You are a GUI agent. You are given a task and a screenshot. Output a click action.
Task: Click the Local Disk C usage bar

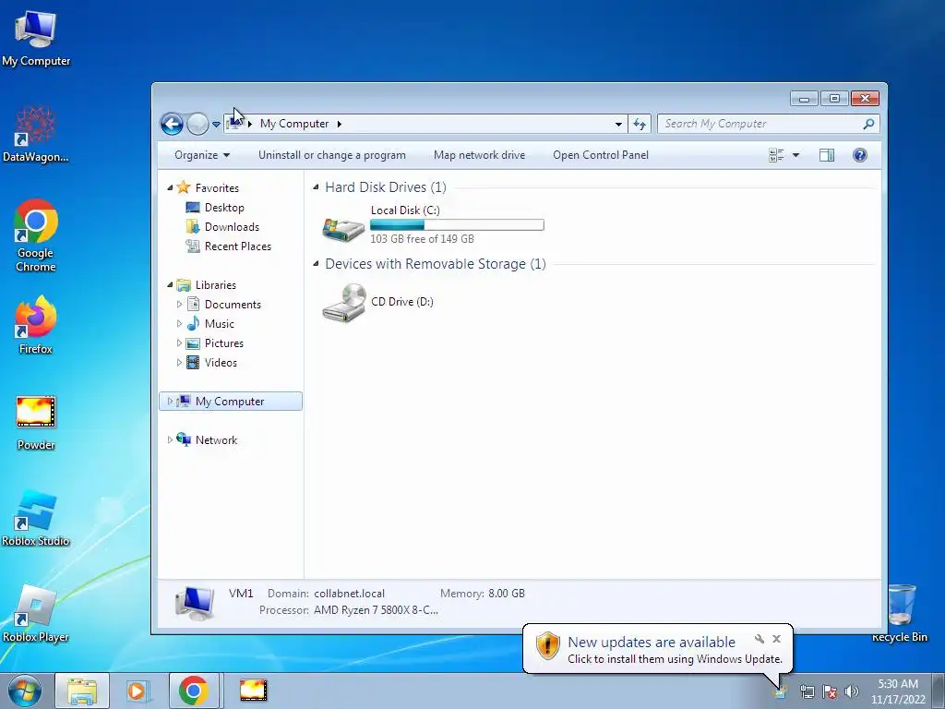(x=457, y=225)
